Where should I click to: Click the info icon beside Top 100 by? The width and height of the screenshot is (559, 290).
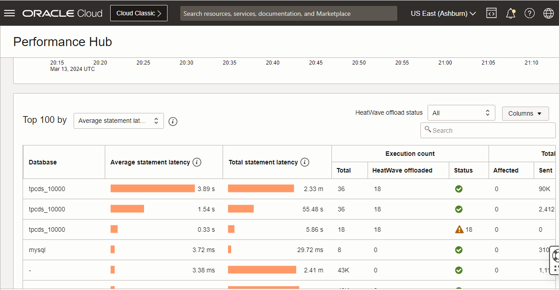(173, 121)
